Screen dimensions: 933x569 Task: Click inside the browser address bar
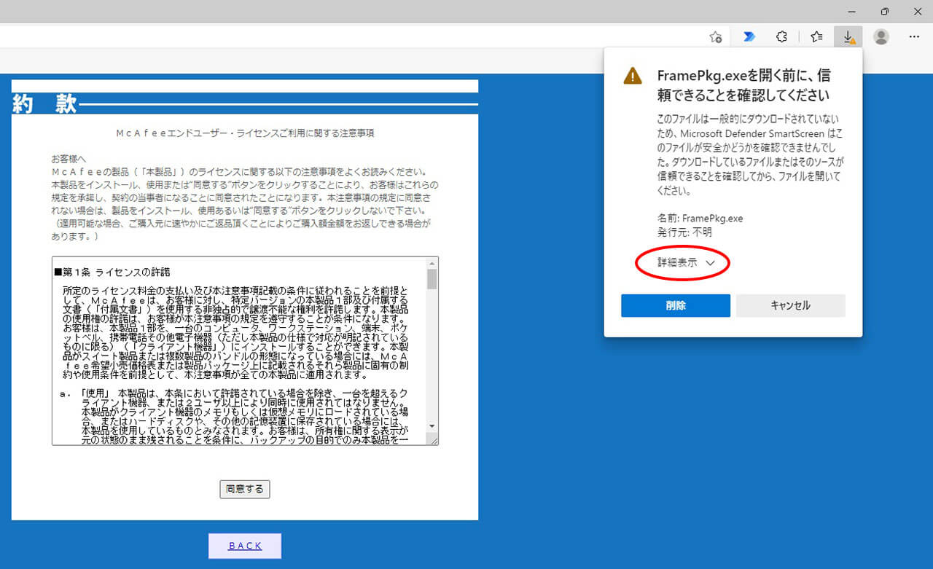pos(350,37)
